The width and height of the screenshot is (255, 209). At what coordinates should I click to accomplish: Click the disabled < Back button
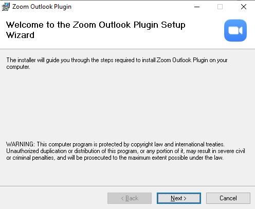pyautogui.click(x=130, y=198)
